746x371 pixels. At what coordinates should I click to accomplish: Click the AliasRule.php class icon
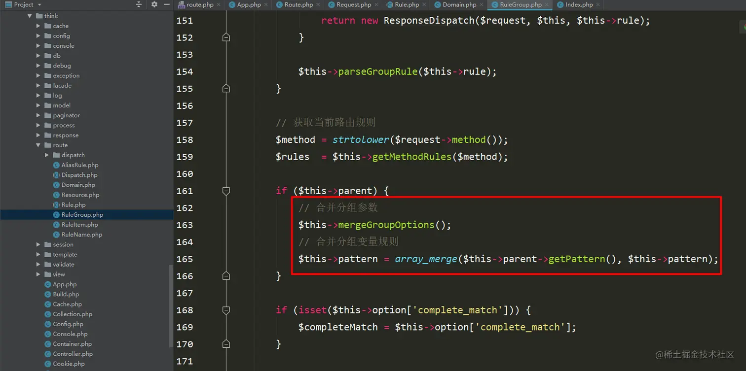point(56,165)
